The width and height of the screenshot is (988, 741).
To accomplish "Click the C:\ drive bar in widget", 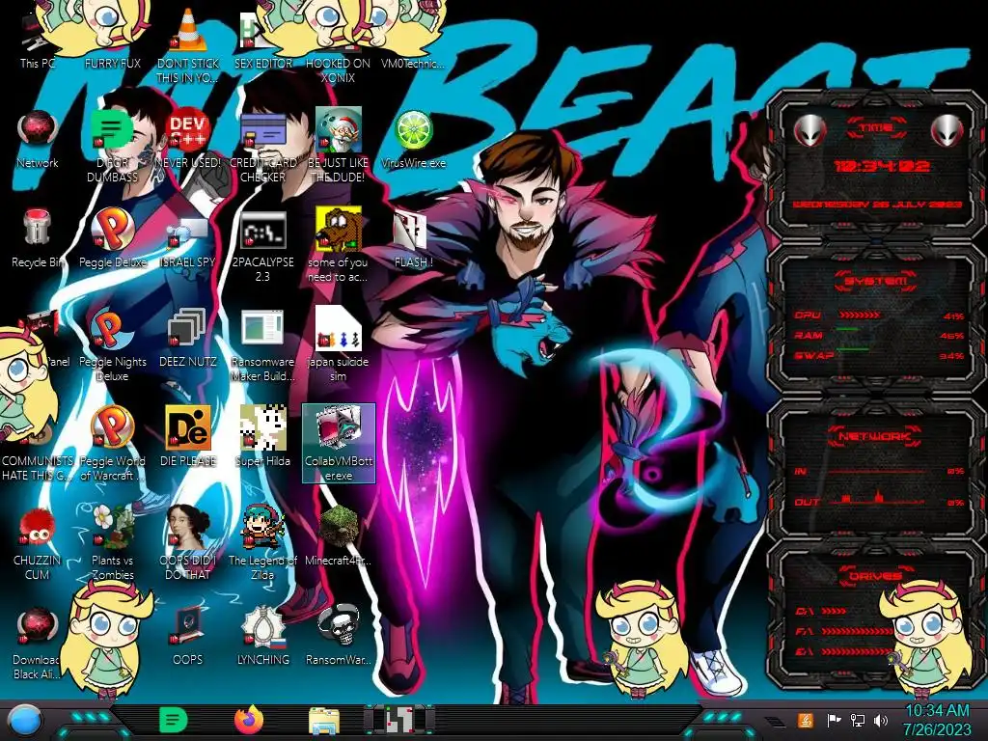I will 834,611.
